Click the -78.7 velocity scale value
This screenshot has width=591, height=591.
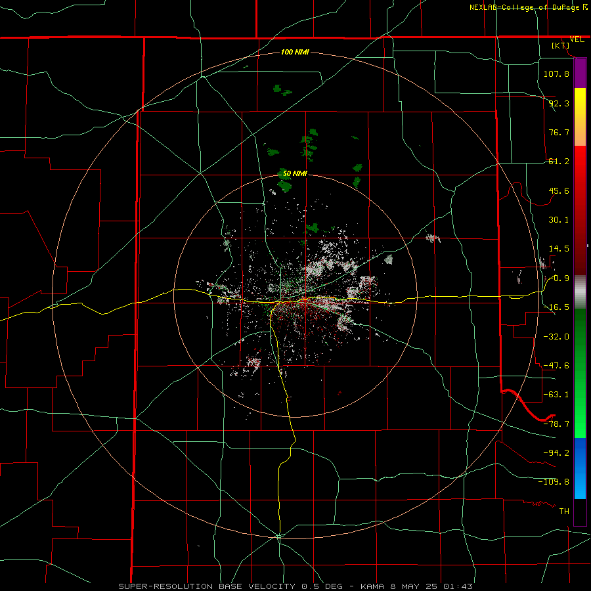point(556,424)
